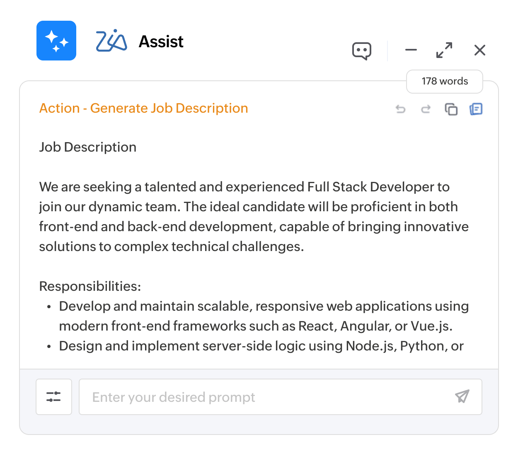Click the bullet about React, Angular, or Vue.js
This screenshot has width=518, height=454.
tap(264, 316)
